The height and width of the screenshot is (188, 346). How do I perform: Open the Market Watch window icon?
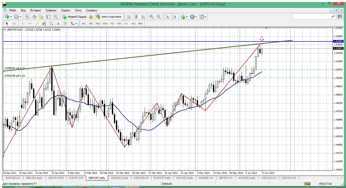(27, 17)
